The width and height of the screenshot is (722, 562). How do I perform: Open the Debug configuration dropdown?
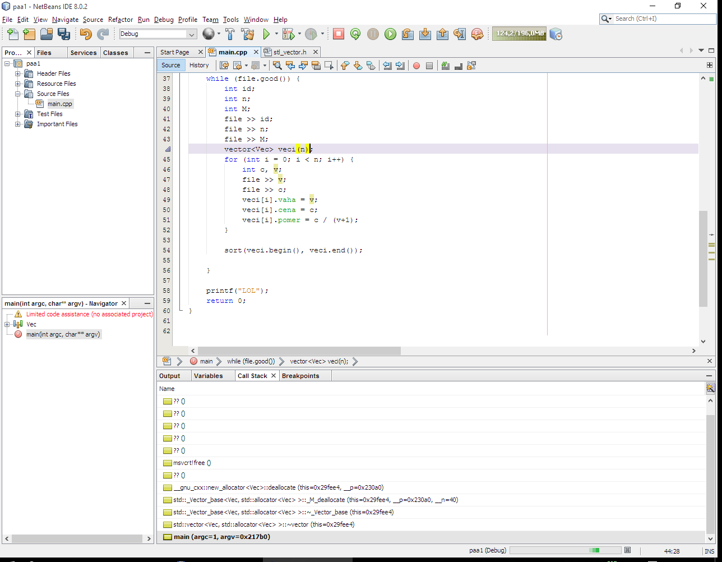[192, 34]
